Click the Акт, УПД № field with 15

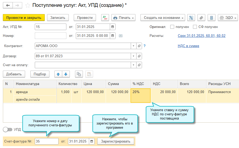pos(50,27)
